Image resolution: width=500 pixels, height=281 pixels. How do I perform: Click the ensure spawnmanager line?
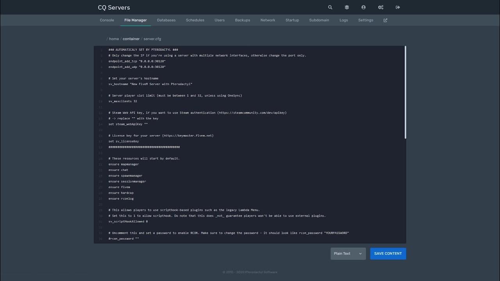125,176
